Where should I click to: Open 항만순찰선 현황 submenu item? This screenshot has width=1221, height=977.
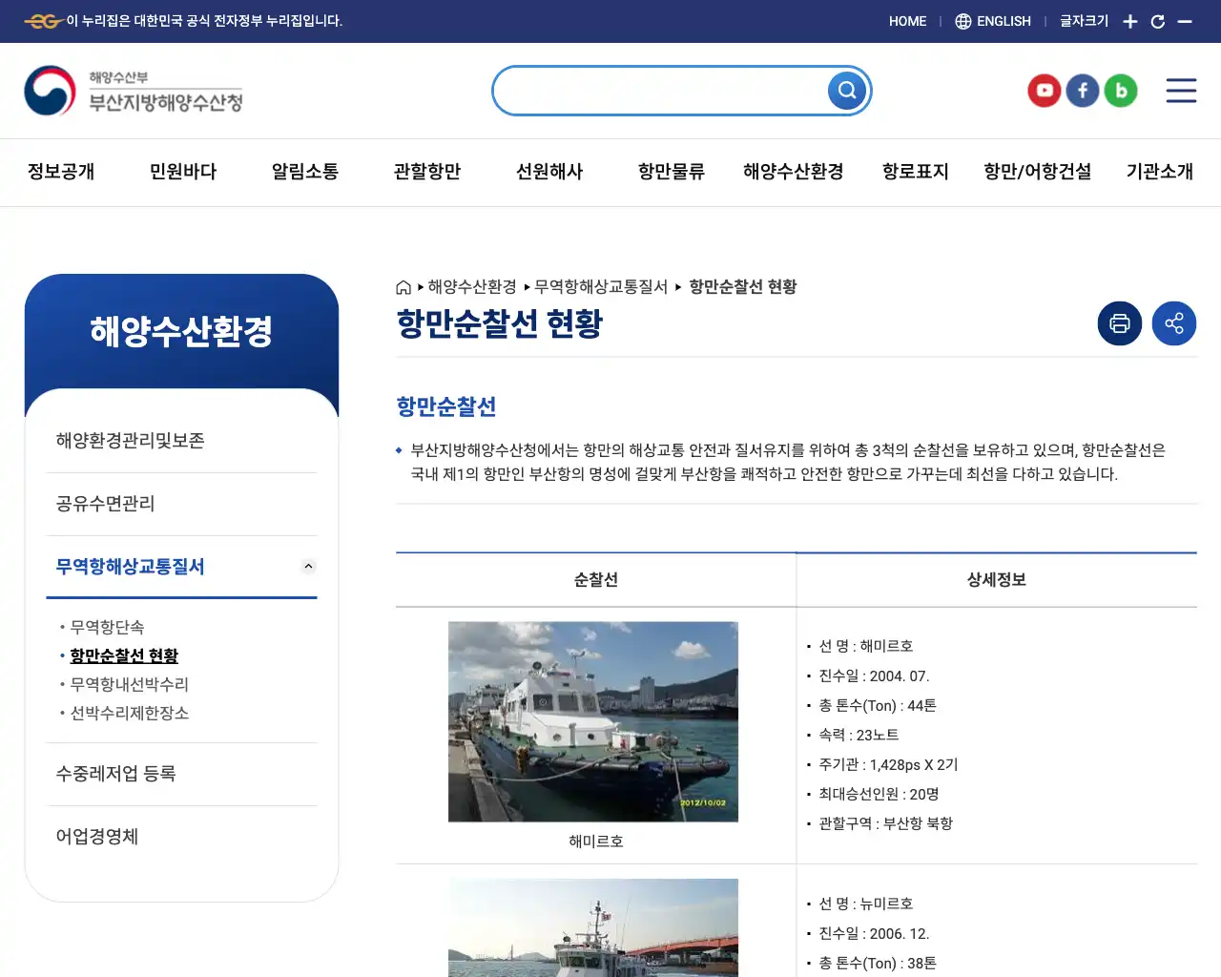pyautogui.click(x=124, y=655)
